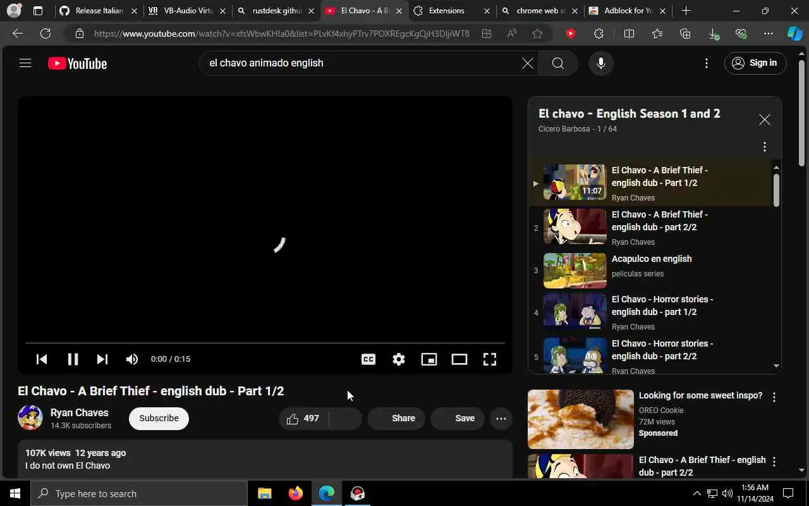Like the video with 497 likes
809x506 pixels.
(x=303, y=418)
